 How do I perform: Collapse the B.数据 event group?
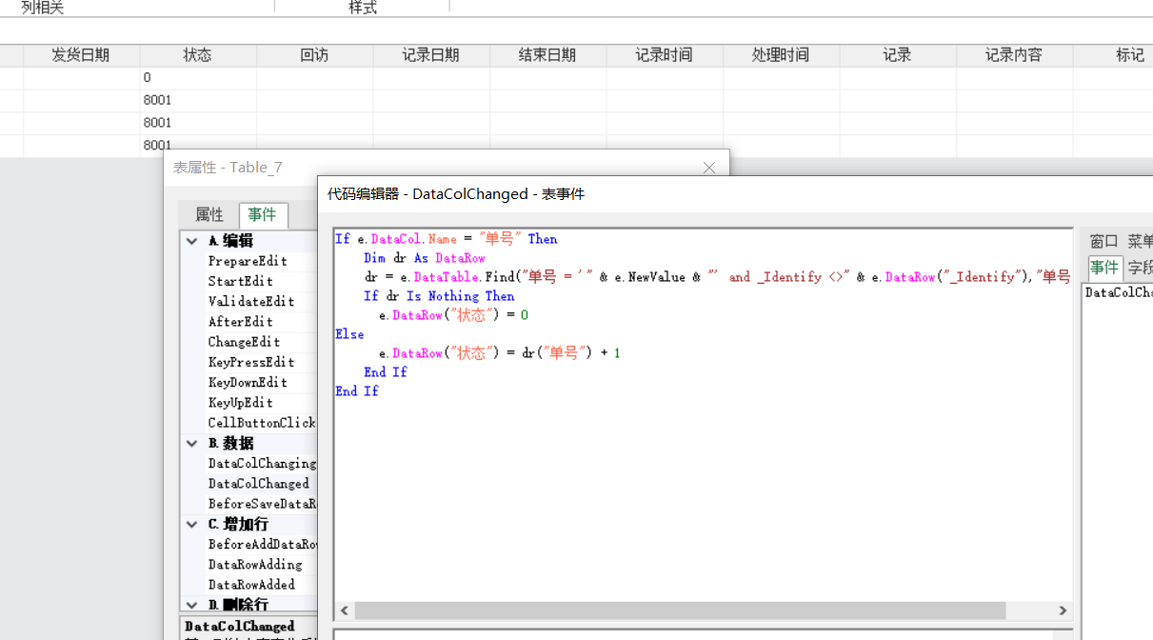pyautogui.click(x=192, y=444)
